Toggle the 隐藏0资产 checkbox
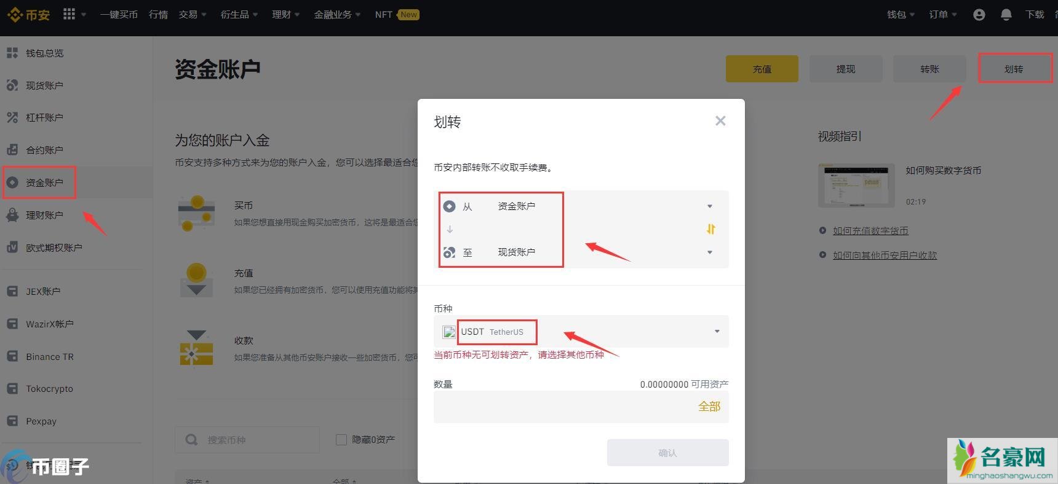Viewport: 1058px width, 484px height. click(x=341, y=440)
